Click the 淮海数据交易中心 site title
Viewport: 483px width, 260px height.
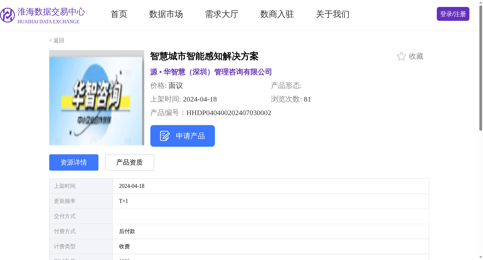coord(51,12)
